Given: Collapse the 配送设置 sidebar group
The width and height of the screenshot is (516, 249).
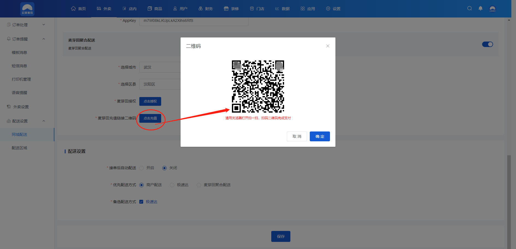Looking at the screenshot, I should click(x=27, y=121).
